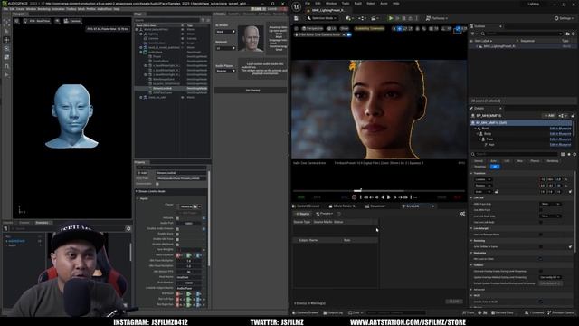Open the Platforms dropdown in Unreal
Viewport: 579px width, 326px height.
pyautogui.click(x=437, y=18)
